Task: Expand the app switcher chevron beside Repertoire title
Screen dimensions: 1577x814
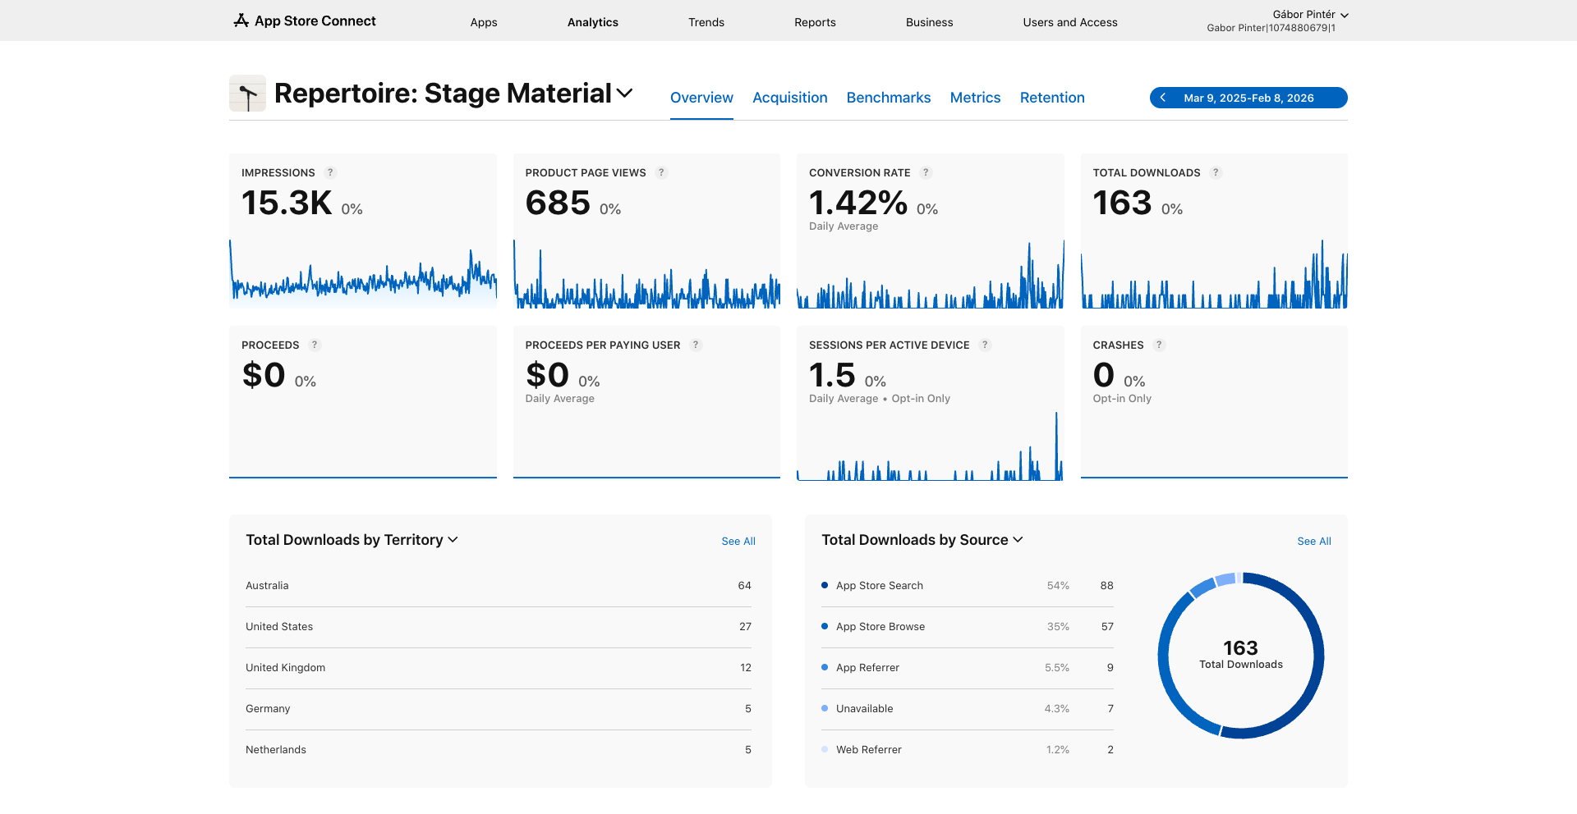Action: pos(625,94)
